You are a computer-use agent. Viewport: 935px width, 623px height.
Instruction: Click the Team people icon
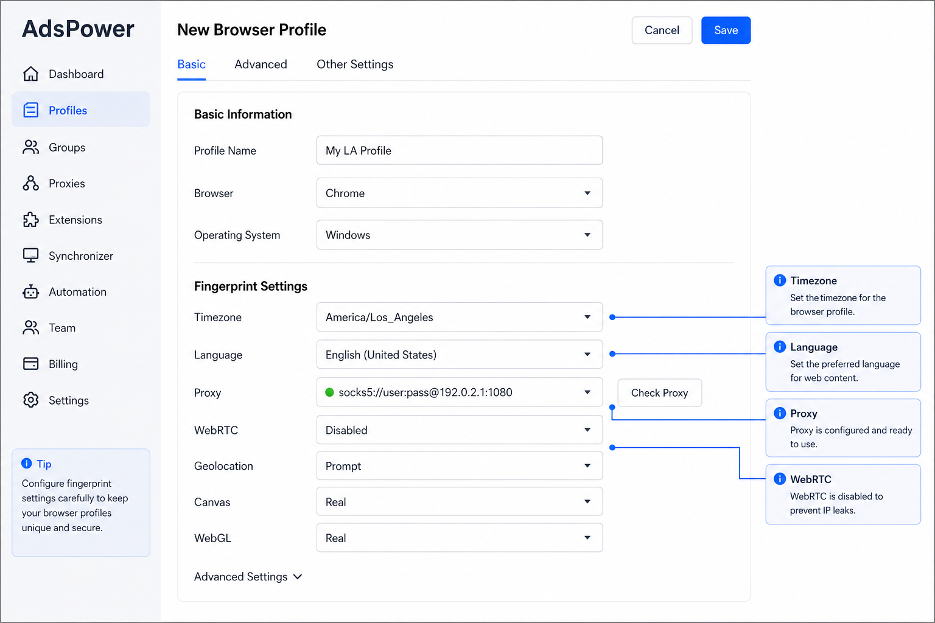tap(31, 328)
